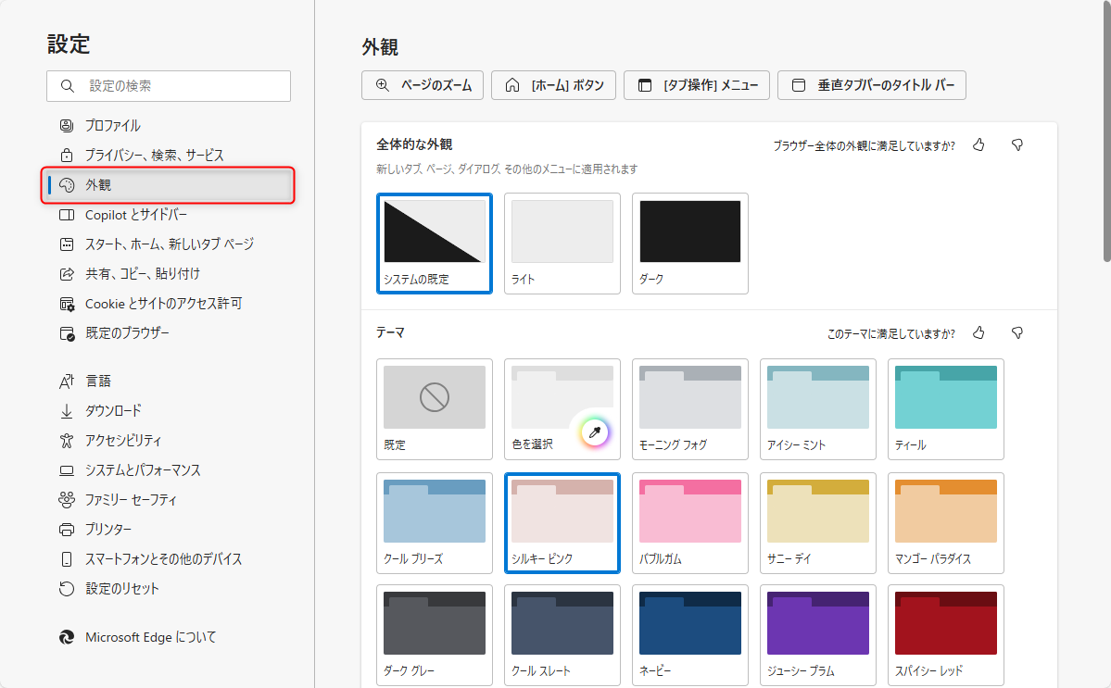
Task: Focus the 設定の検索 search field
Action: [x=169, y=85]
